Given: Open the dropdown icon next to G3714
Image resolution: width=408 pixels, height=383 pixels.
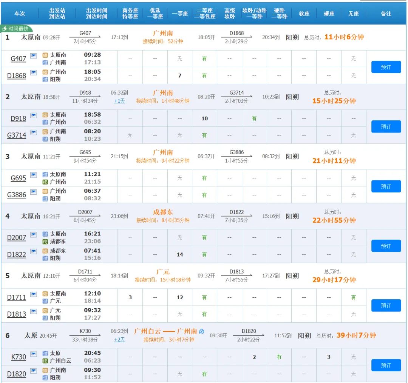Looking at the screenshot, I should tap(34, 132).
